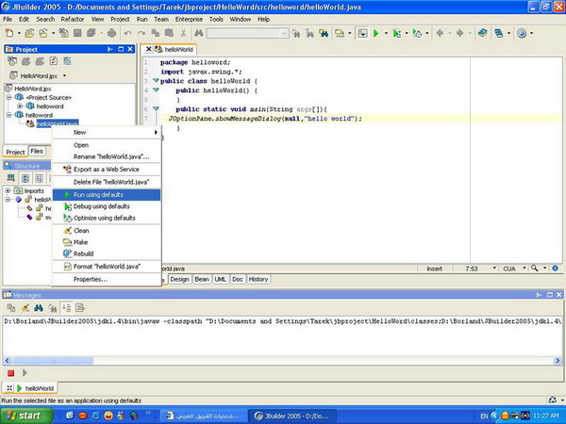Open the CUA keymap dropdown in status bar
This screenshot has height=424, width=566.
click(524, 269)
